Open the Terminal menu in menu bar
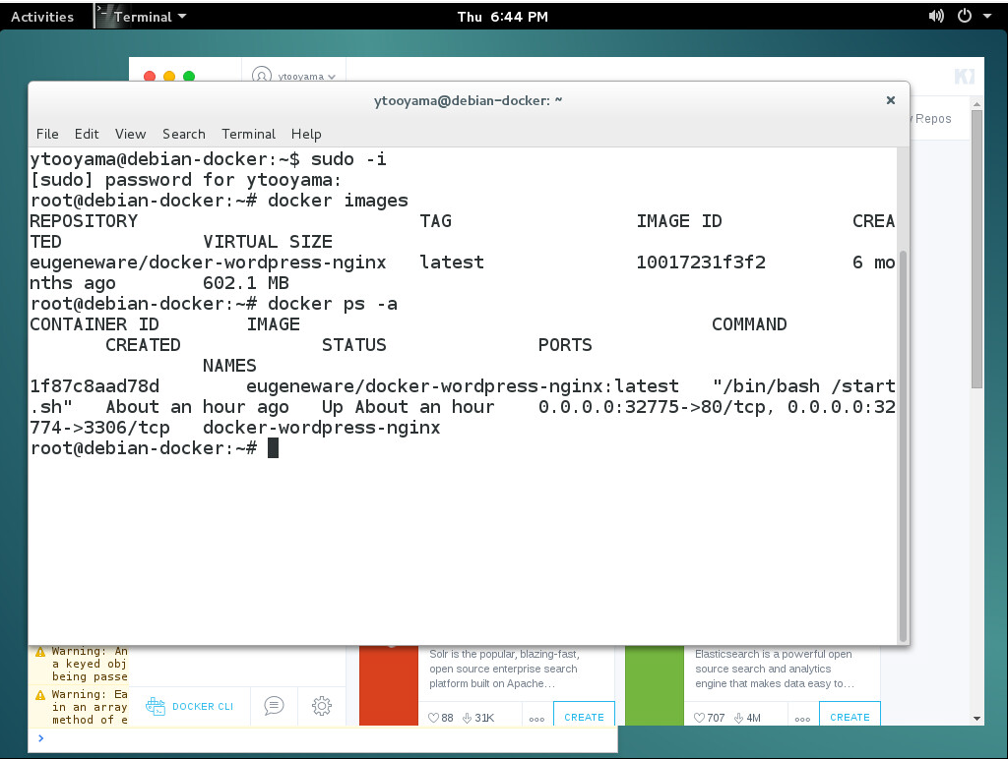The image size is (1008, 759). click(249, 134)
